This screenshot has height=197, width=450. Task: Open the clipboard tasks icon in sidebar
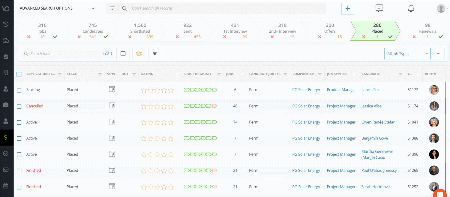[x=6, y=57]
